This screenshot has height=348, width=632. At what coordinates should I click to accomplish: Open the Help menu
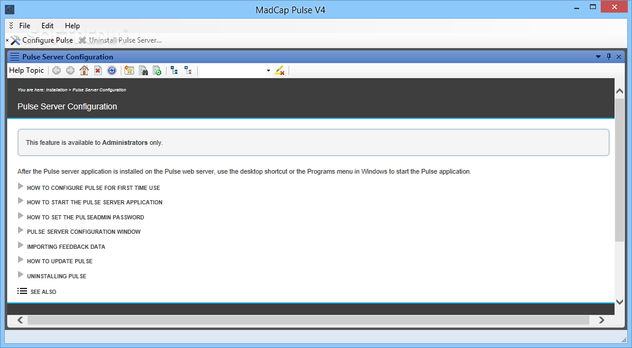(73, 25)
